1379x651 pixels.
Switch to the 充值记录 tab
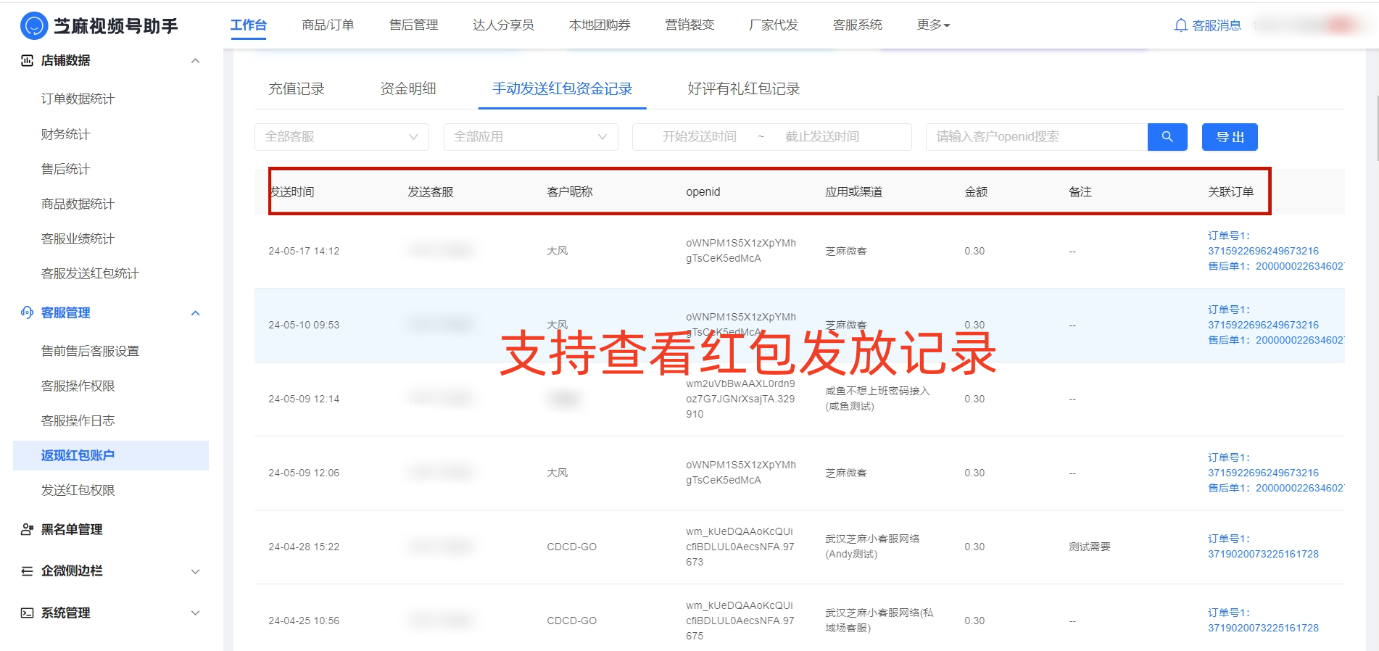297,88
